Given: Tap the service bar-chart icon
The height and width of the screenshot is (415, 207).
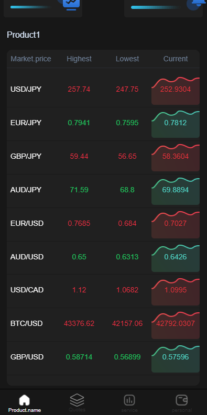Looking at the screenshot, I should [x=129, y=400].
